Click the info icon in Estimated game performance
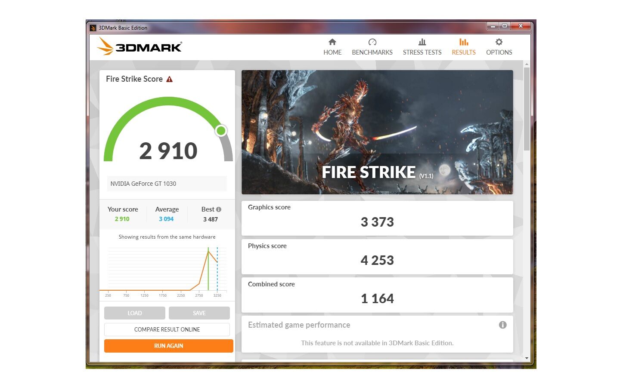The width and height of the screenshot is (620, 387). pos(502,325)
